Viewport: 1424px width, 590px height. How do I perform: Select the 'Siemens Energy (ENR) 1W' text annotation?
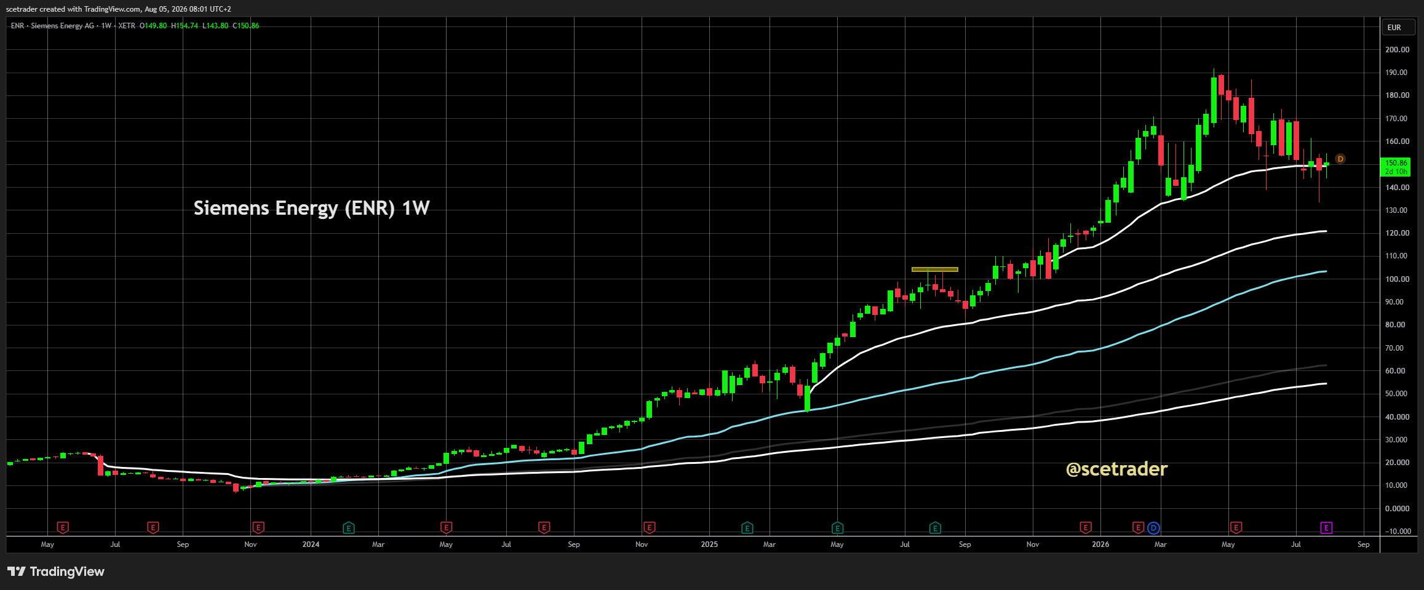point(312,208)
